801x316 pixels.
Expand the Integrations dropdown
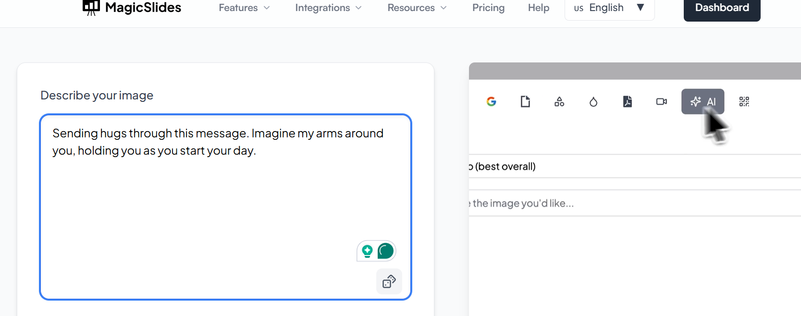pyautogui.click(x=328, y=8)
